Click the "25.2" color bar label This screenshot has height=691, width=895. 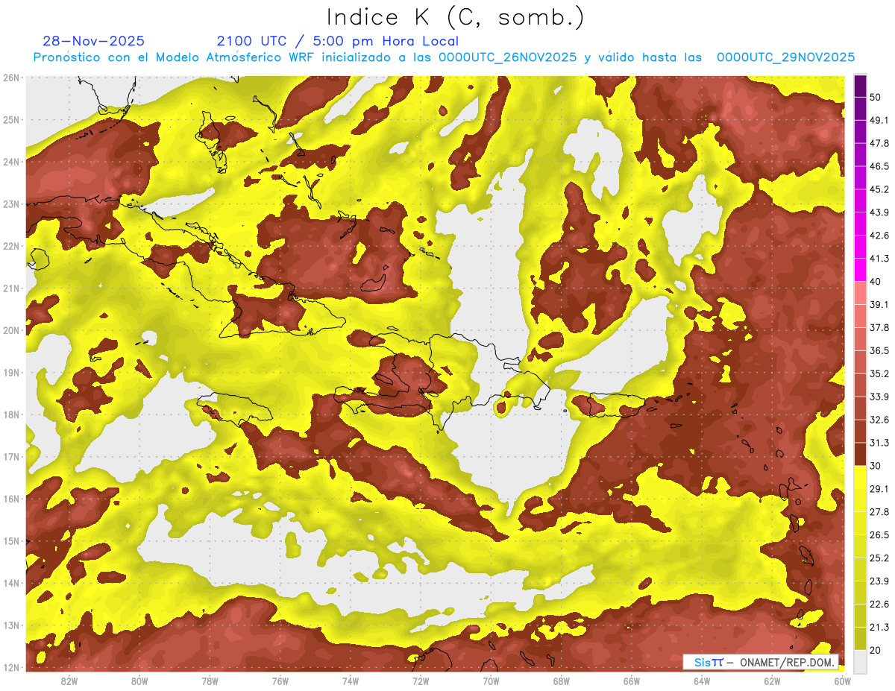(879, 558)
